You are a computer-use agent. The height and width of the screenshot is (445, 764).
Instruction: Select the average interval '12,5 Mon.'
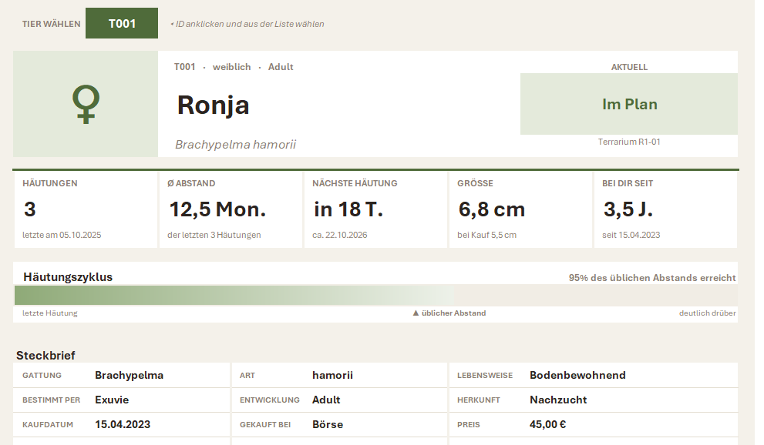tap(217, 209)
